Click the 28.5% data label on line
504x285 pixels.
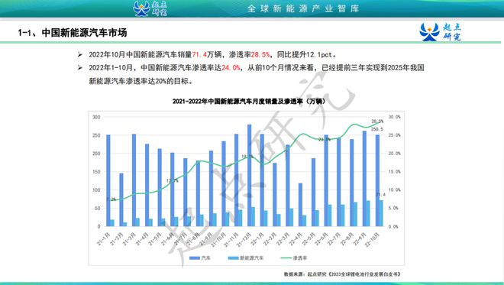(x=377, y=121)
